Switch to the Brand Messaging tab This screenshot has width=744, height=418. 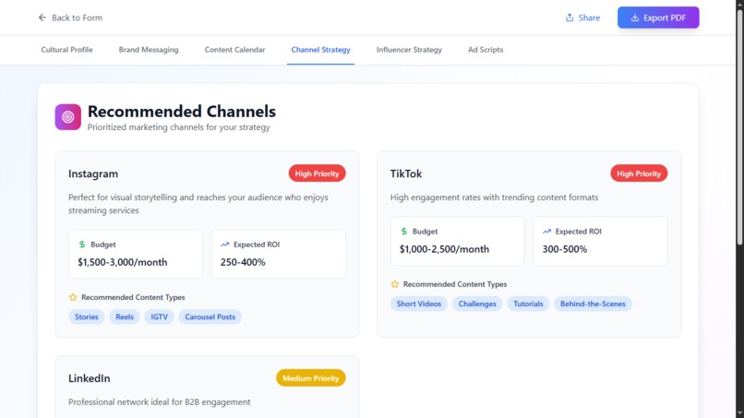pos(149,49)
